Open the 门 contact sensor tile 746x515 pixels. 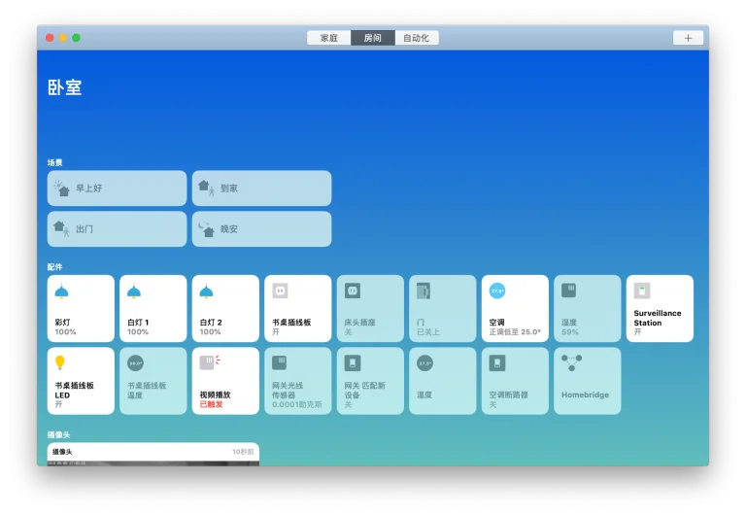point(443,308)
